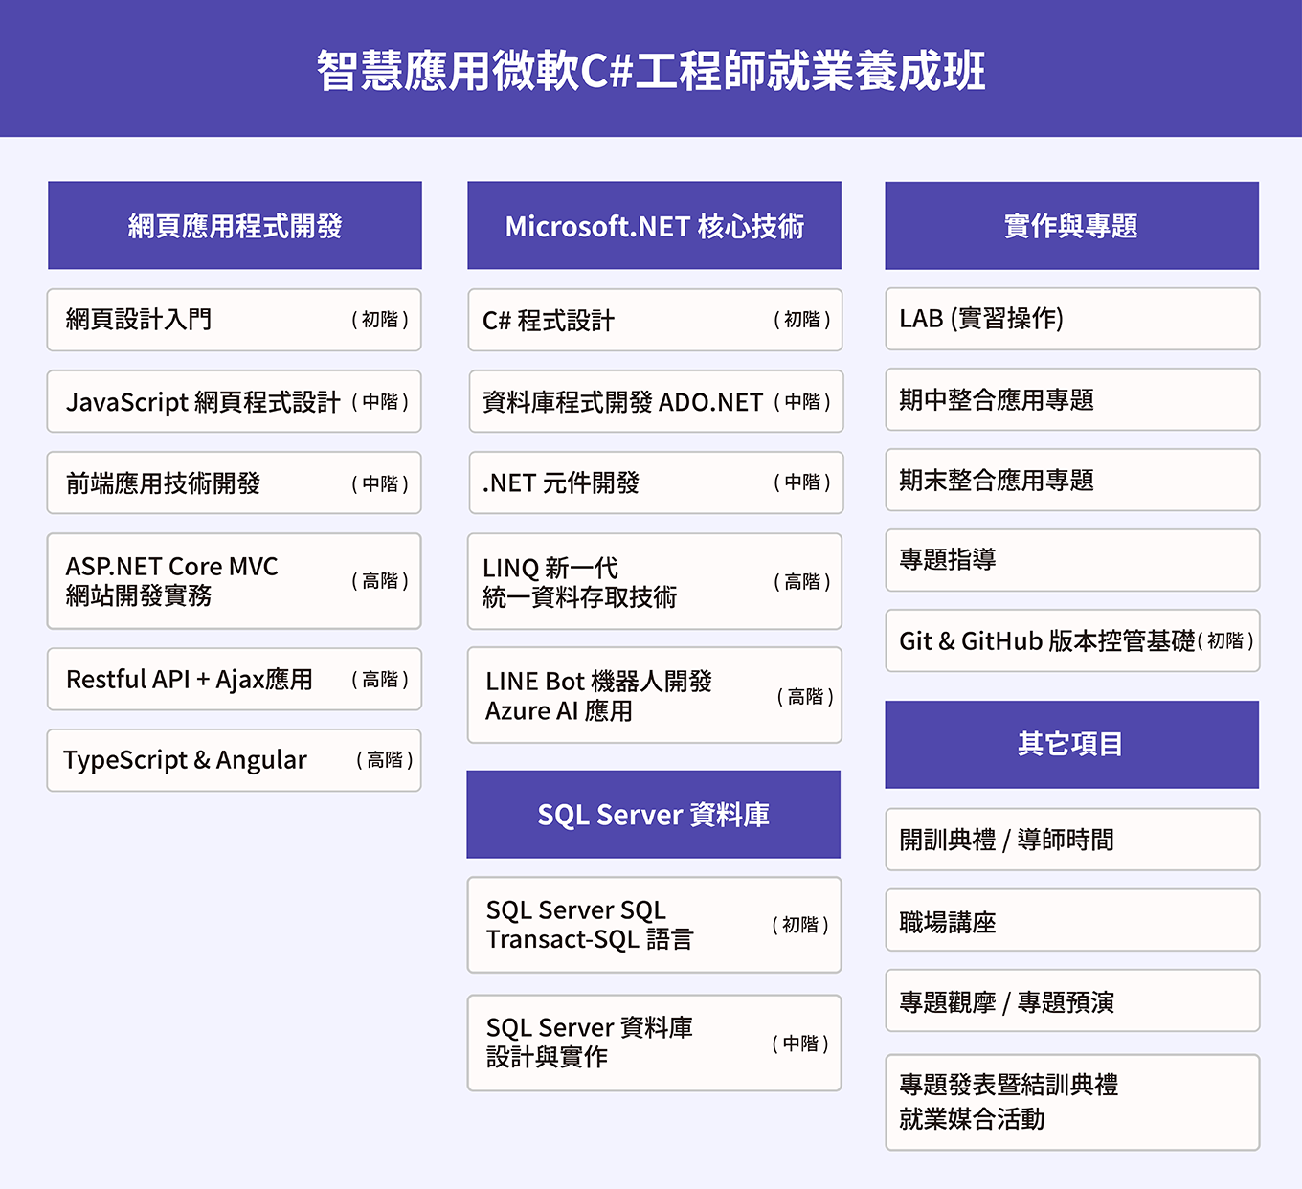Screen dimensions: 1302x1189
Task: Click the LAB (實習操作) card
Action: 1072,319
